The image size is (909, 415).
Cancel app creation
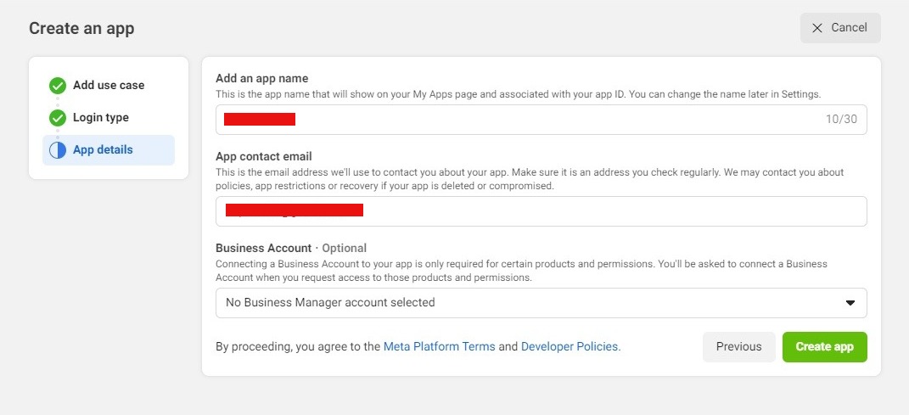tap(840, 28)
